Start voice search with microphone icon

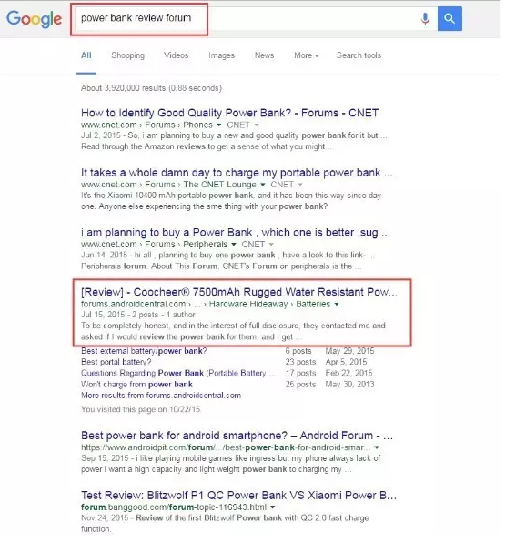point(425,19)
